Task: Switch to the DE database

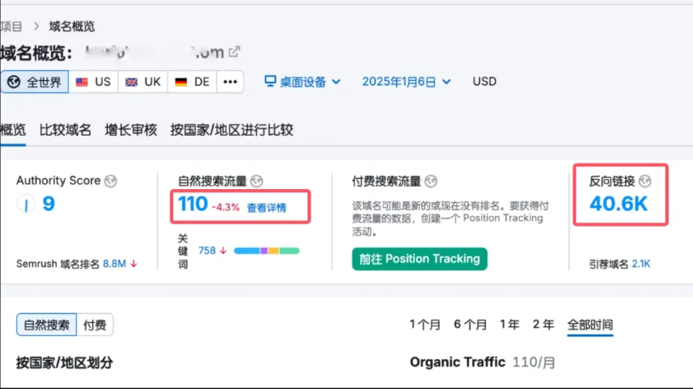Action: 192,82
